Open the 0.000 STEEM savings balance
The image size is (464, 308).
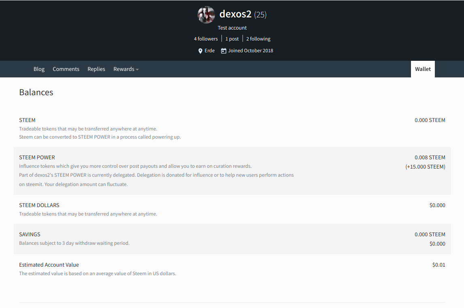430,235
